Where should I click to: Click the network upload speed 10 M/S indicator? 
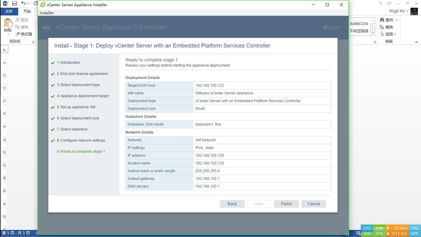(397, 228)
